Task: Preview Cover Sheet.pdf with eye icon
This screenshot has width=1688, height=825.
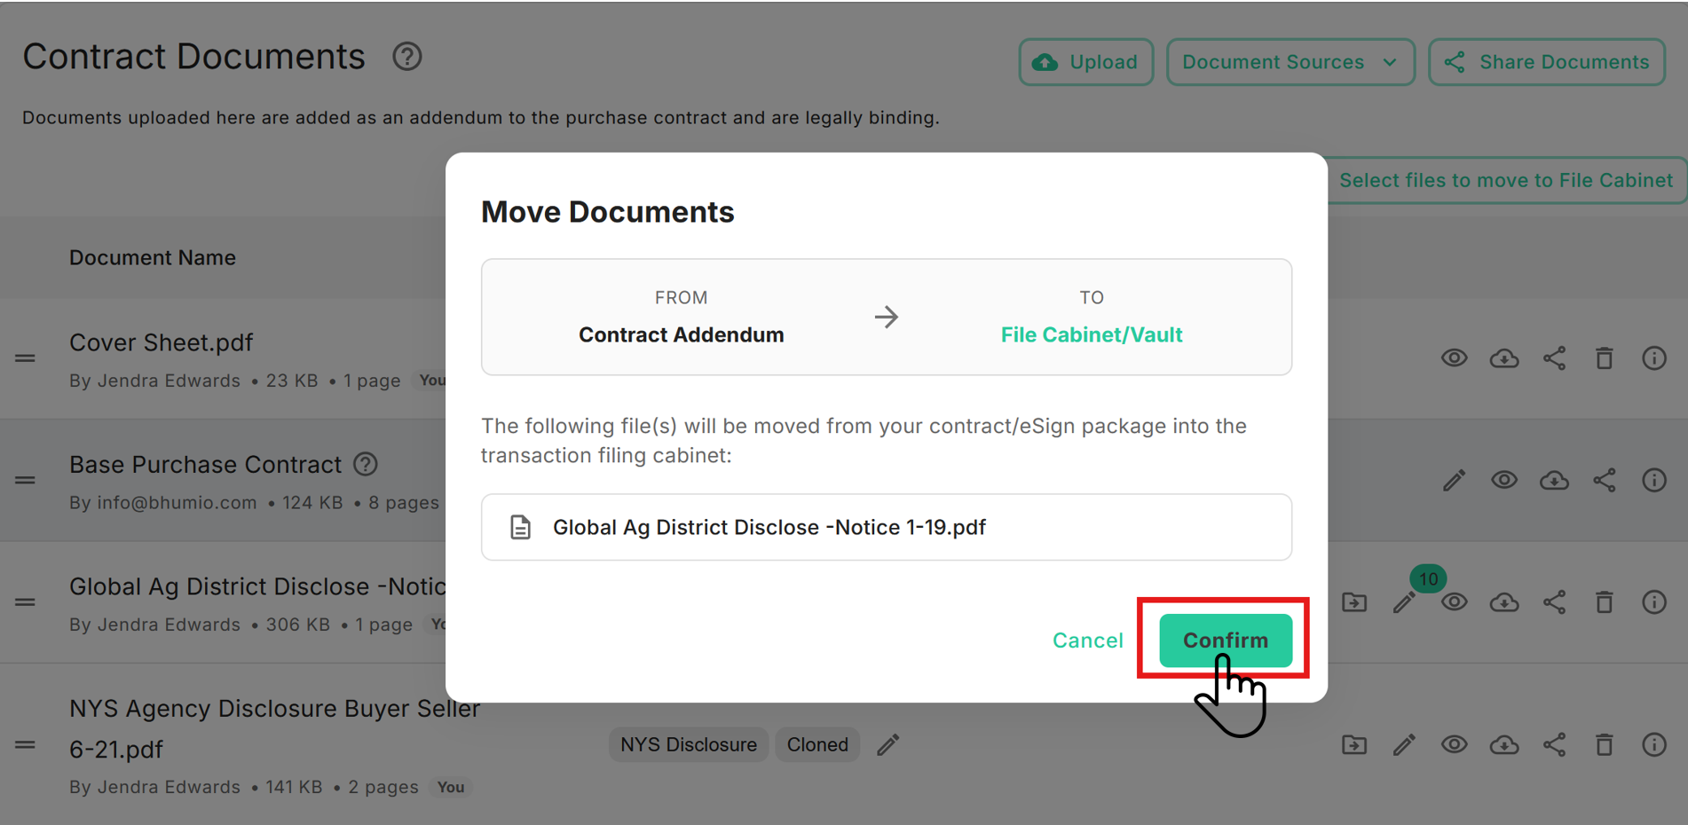Action: [1454, 358]
